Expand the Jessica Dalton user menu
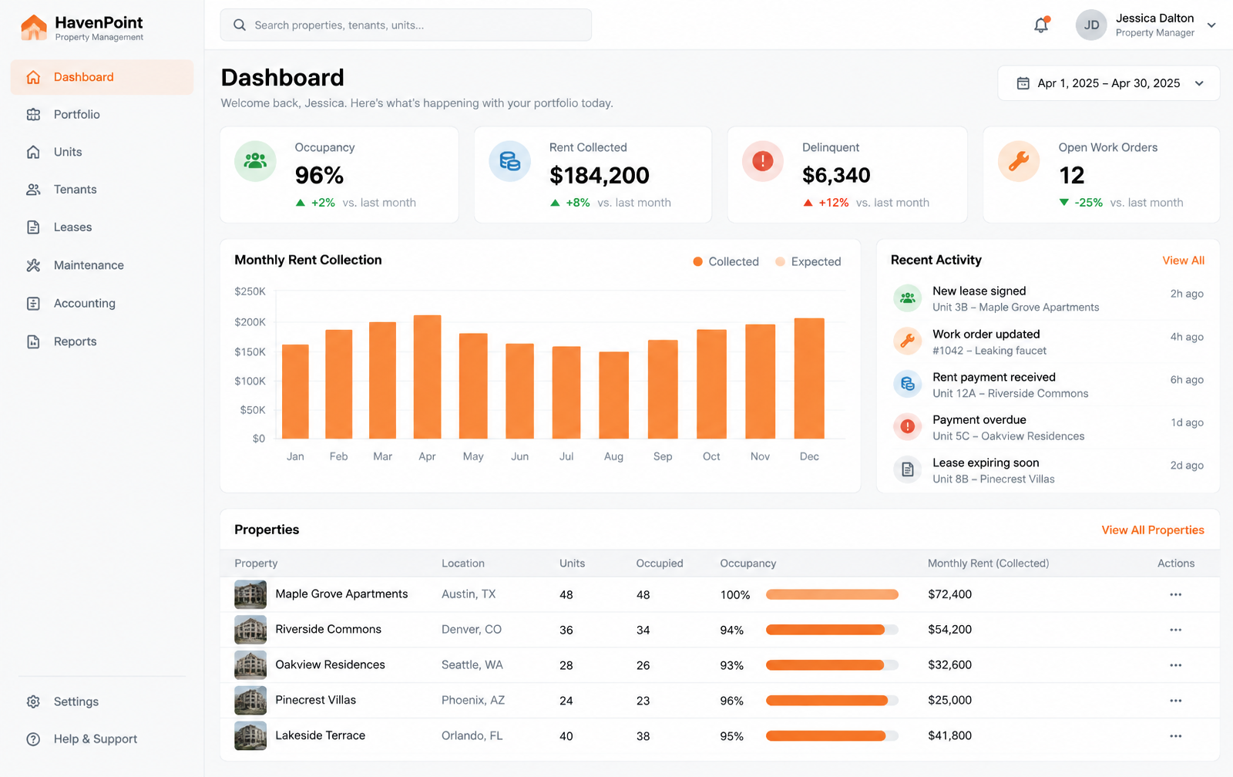The height and width of the screenshot is (777, 1233). pos(1211,25)
